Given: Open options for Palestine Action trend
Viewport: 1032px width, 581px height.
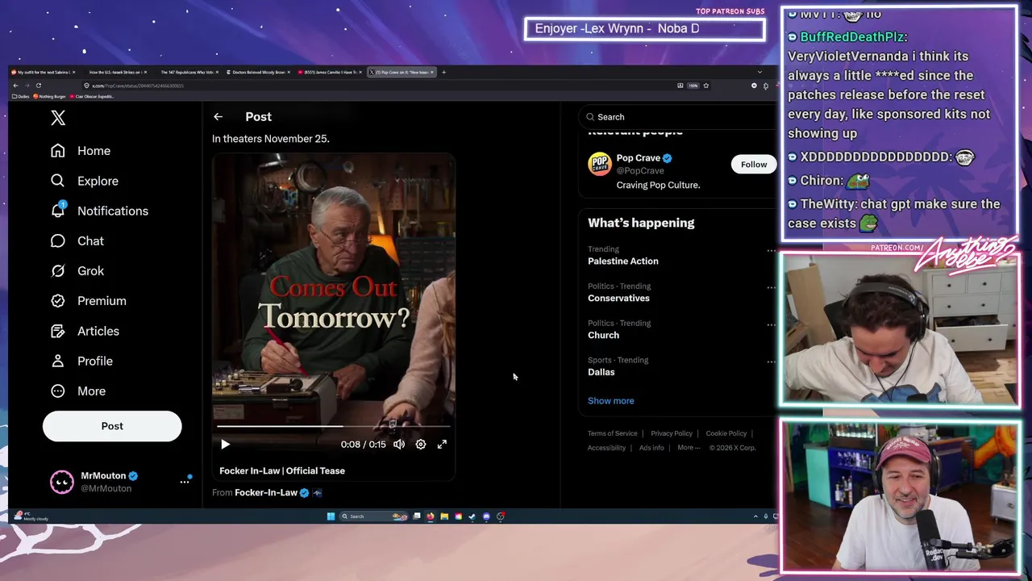Looking at the screenshot, I should (x=771, y=251).
